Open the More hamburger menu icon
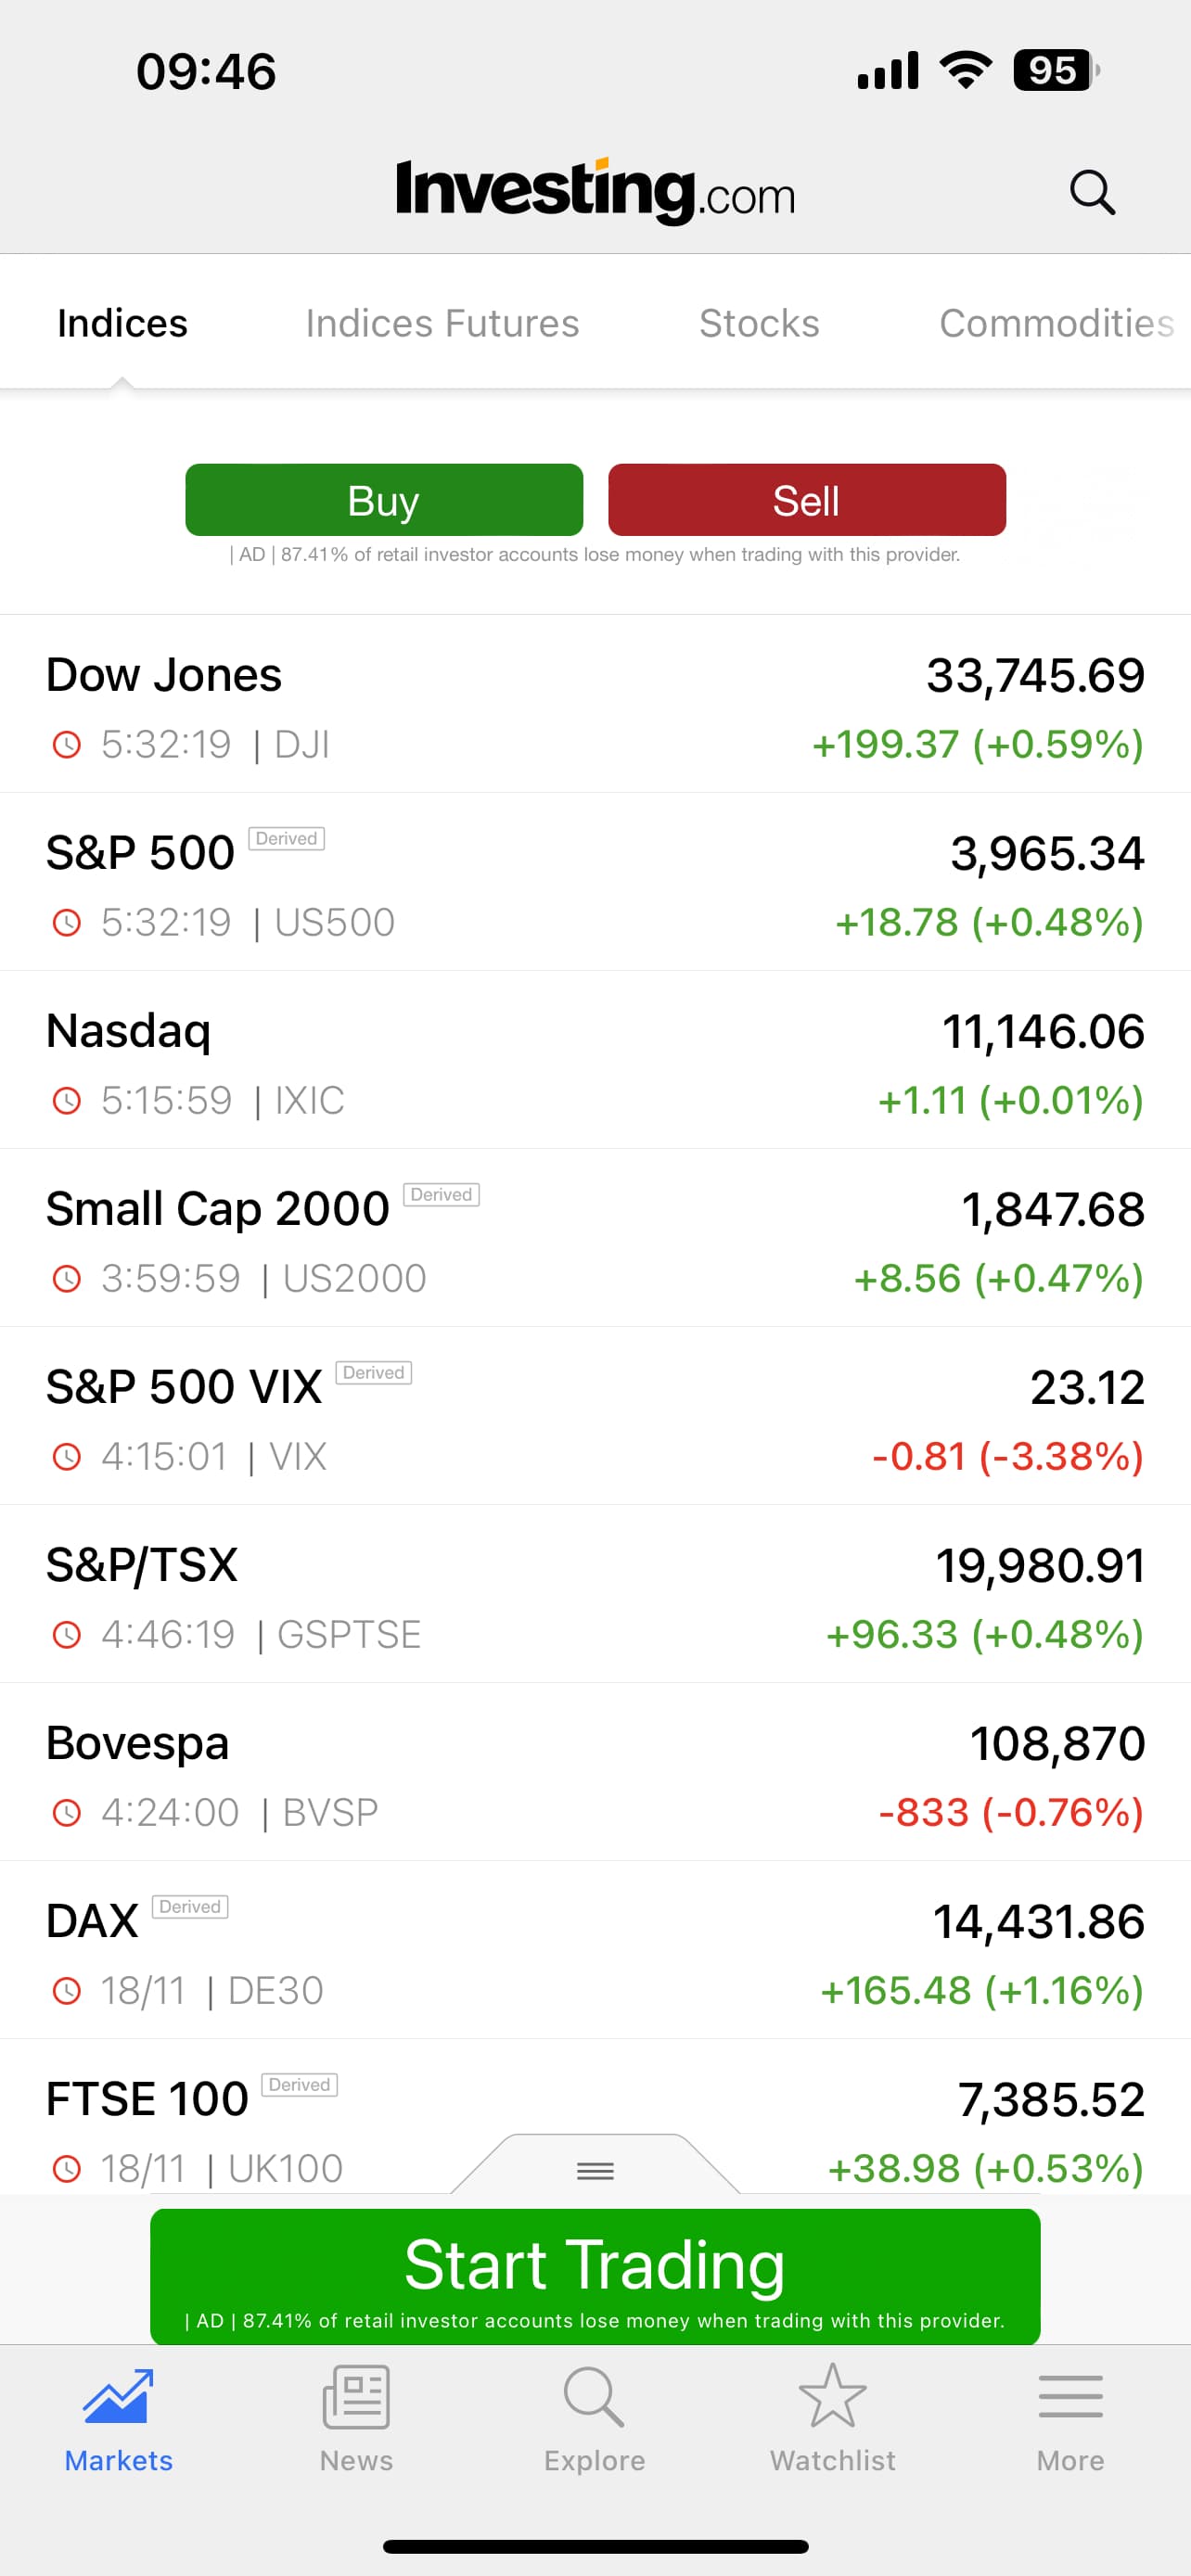The height and width of the screenshot is (2576, 1191). point(1070,2396)
